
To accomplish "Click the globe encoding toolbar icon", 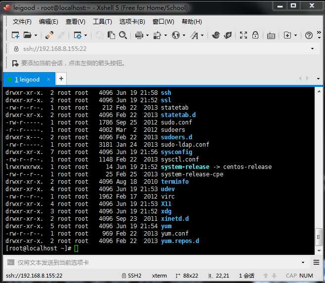I will click(175, 35).
